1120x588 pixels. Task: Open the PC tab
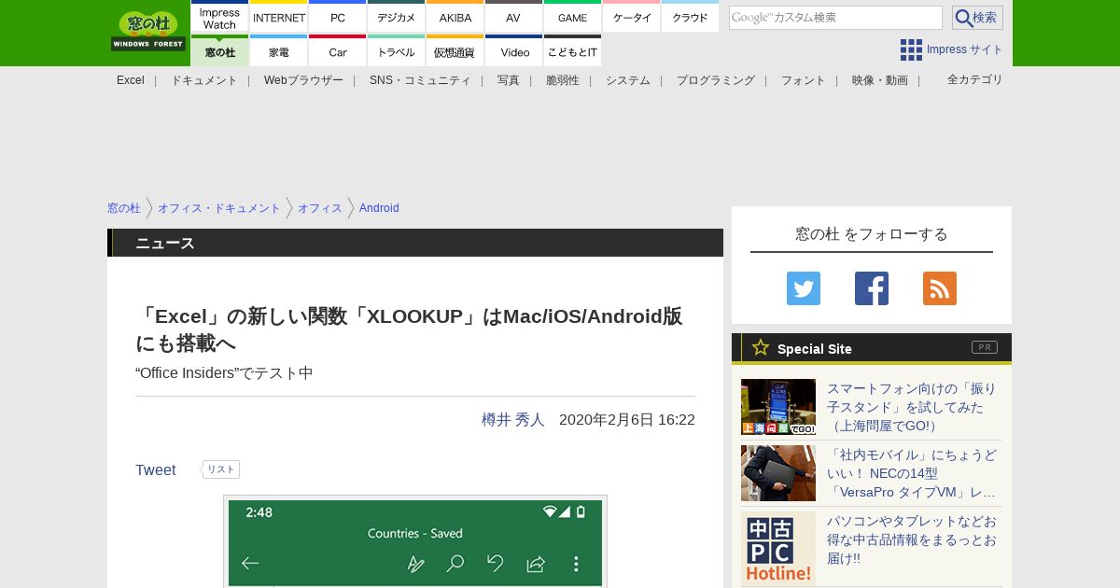coord(338,18)
